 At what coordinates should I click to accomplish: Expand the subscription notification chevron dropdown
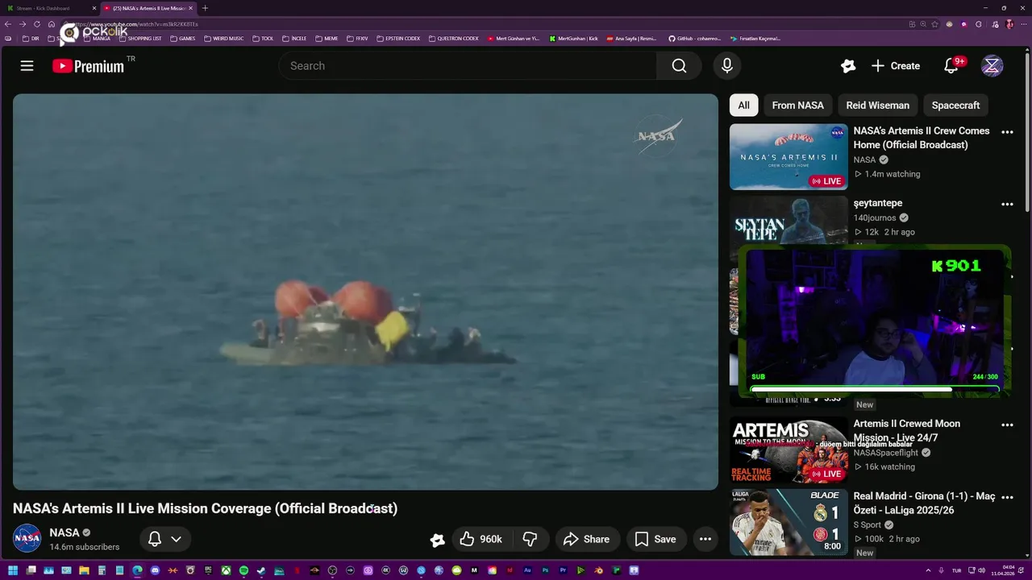(176, 539)
